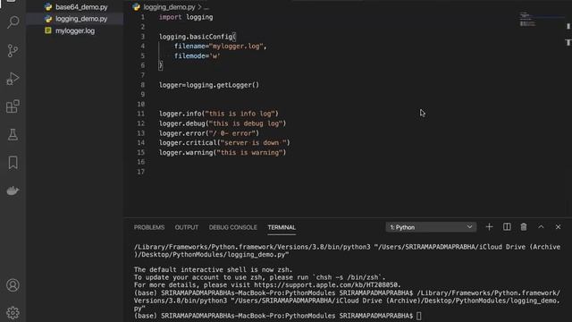Select the 1: Python terminal dropdown

pos(431,227)
